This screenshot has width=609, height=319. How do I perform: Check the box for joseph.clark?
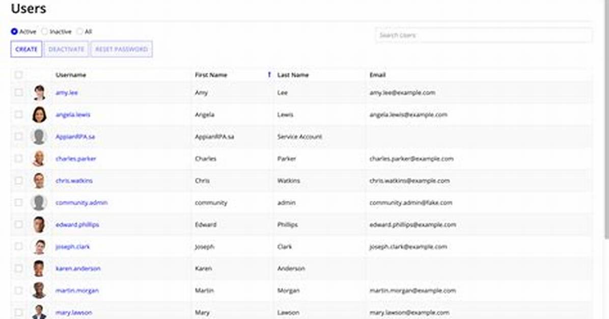pos(18,246)
